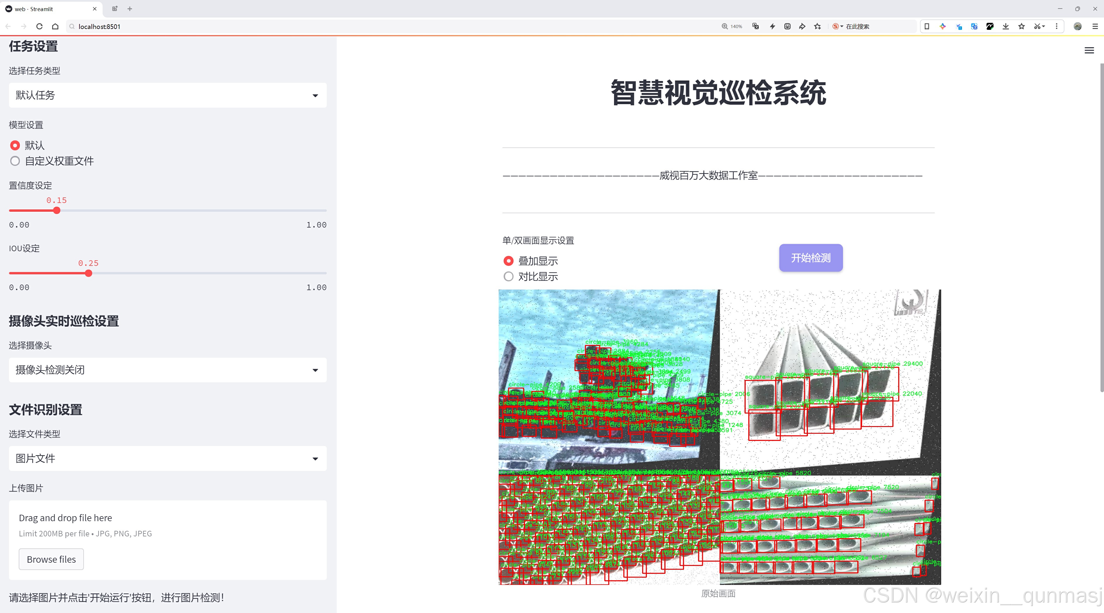This screenshot has height=613, width=1104.
Task: Select the 对比显示 display mode
Action: (x=509, y=277)
